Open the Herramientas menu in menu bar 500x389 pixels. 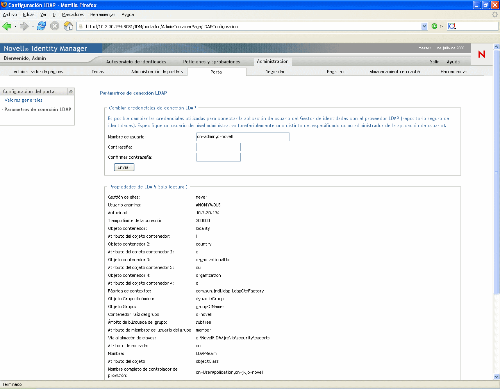tap(103, 14)
